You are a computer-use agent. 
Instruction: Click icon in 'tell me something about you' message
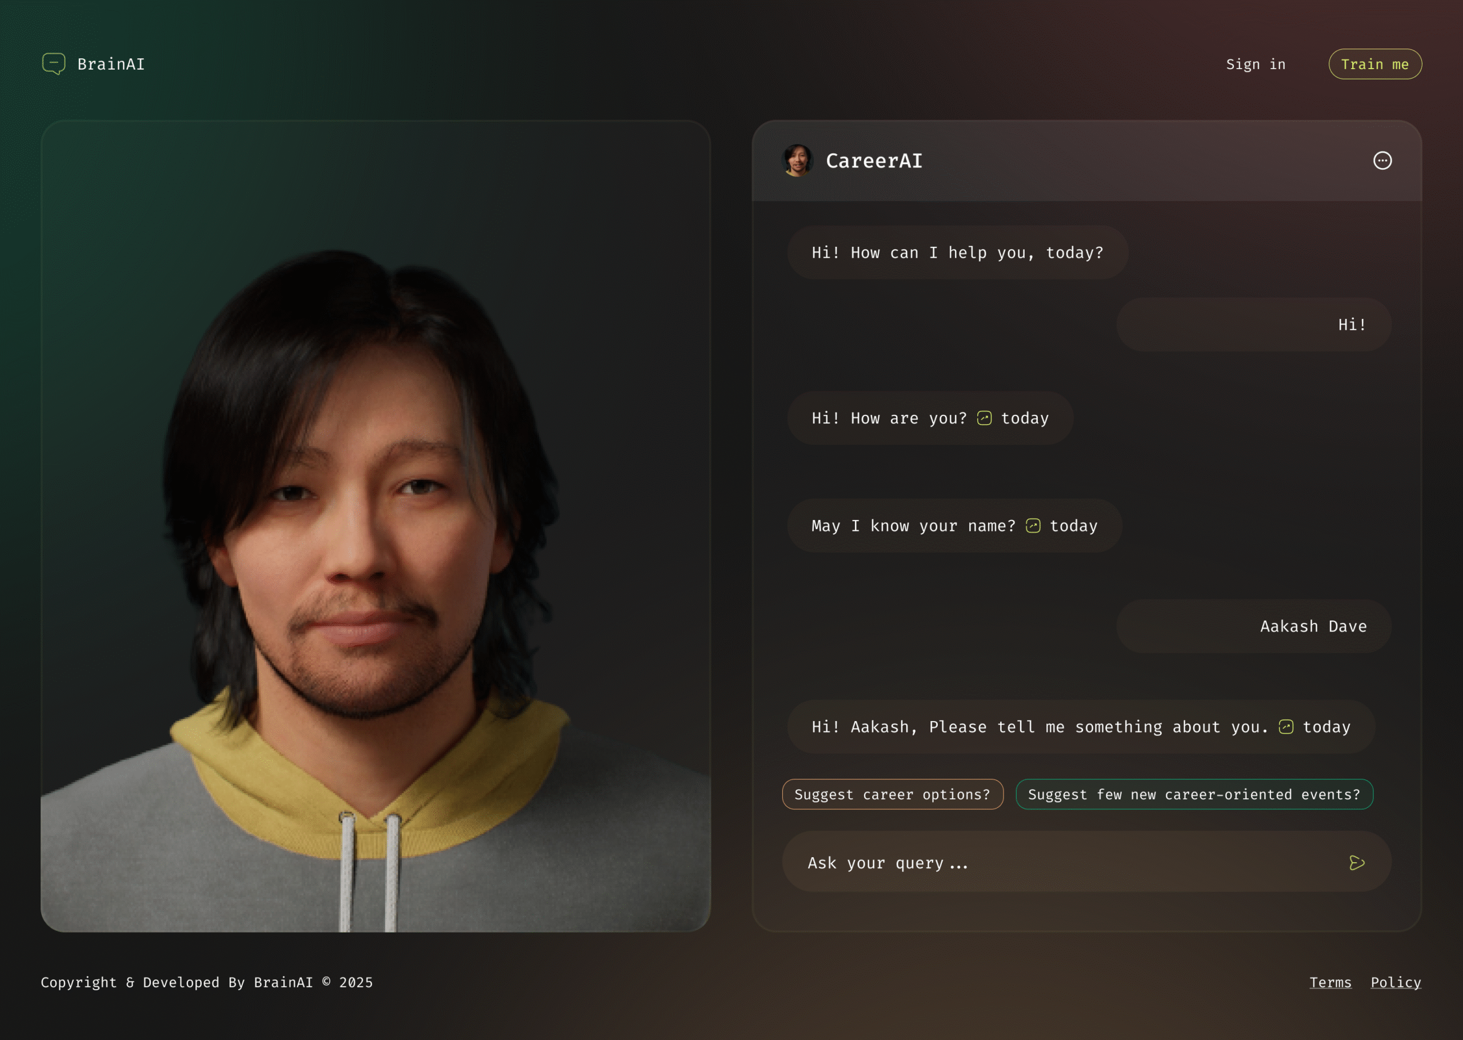1286,727
